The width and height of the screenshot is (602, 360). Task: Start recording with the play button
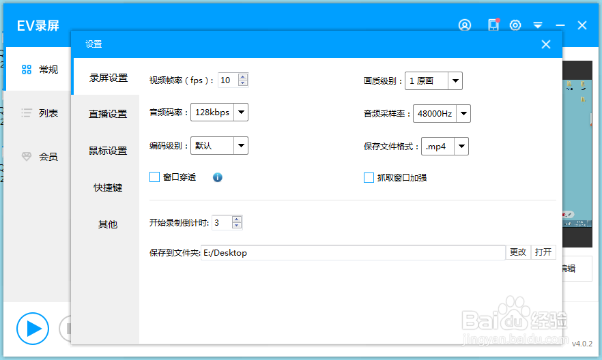(33, 329)
